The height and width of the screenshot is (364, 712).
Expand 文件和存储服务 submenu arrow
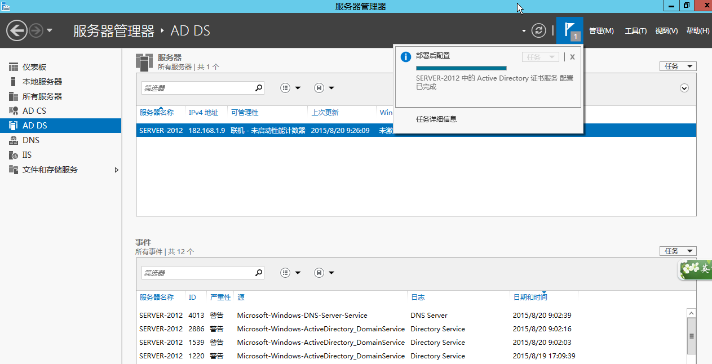[117, 170]
